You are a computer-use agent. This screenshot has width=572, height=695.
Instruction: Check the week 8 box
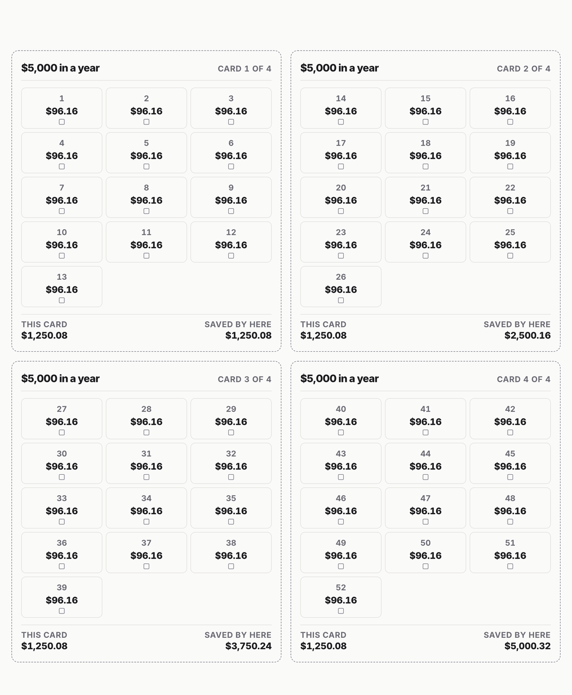coord(146,211)
